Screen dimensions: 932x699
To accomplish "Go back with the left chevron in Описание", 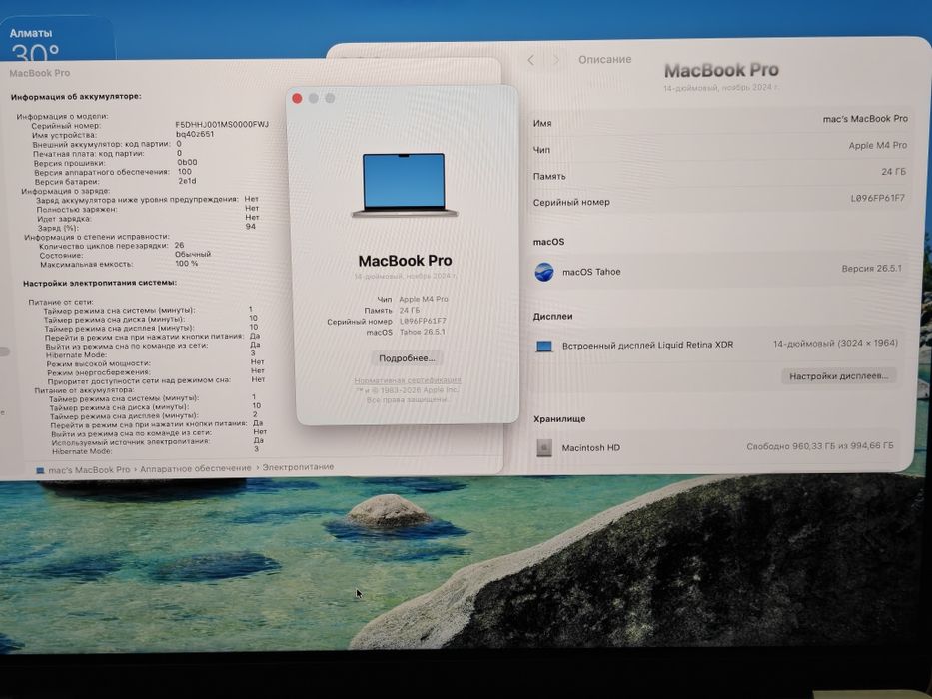I will pos(530,60).
